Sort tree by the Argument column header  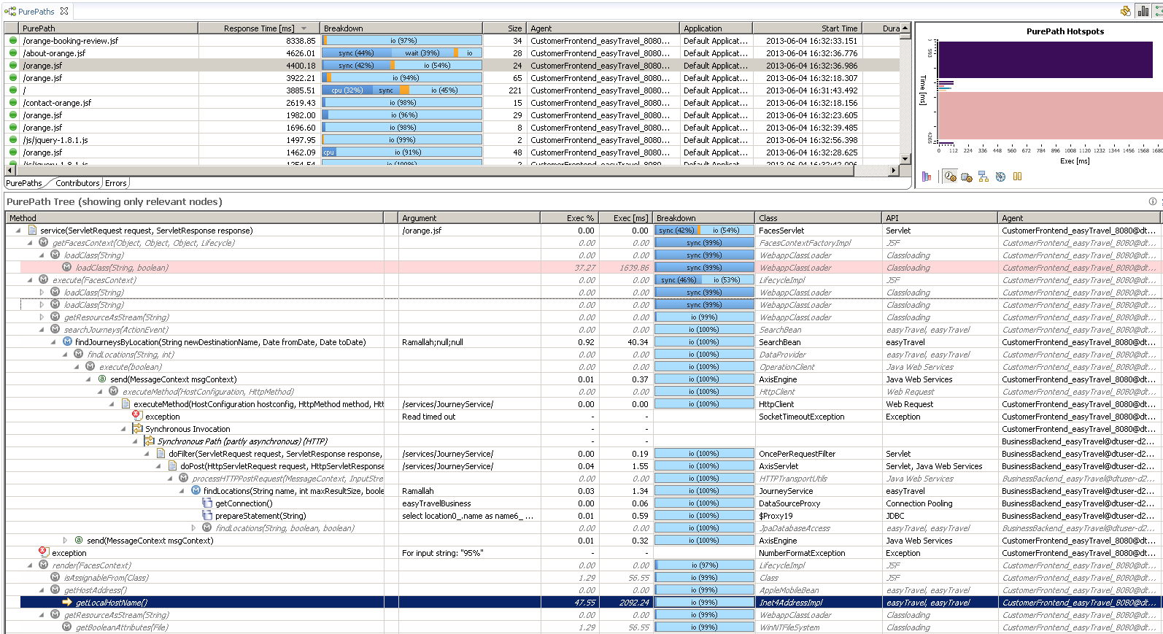point(469,218)
